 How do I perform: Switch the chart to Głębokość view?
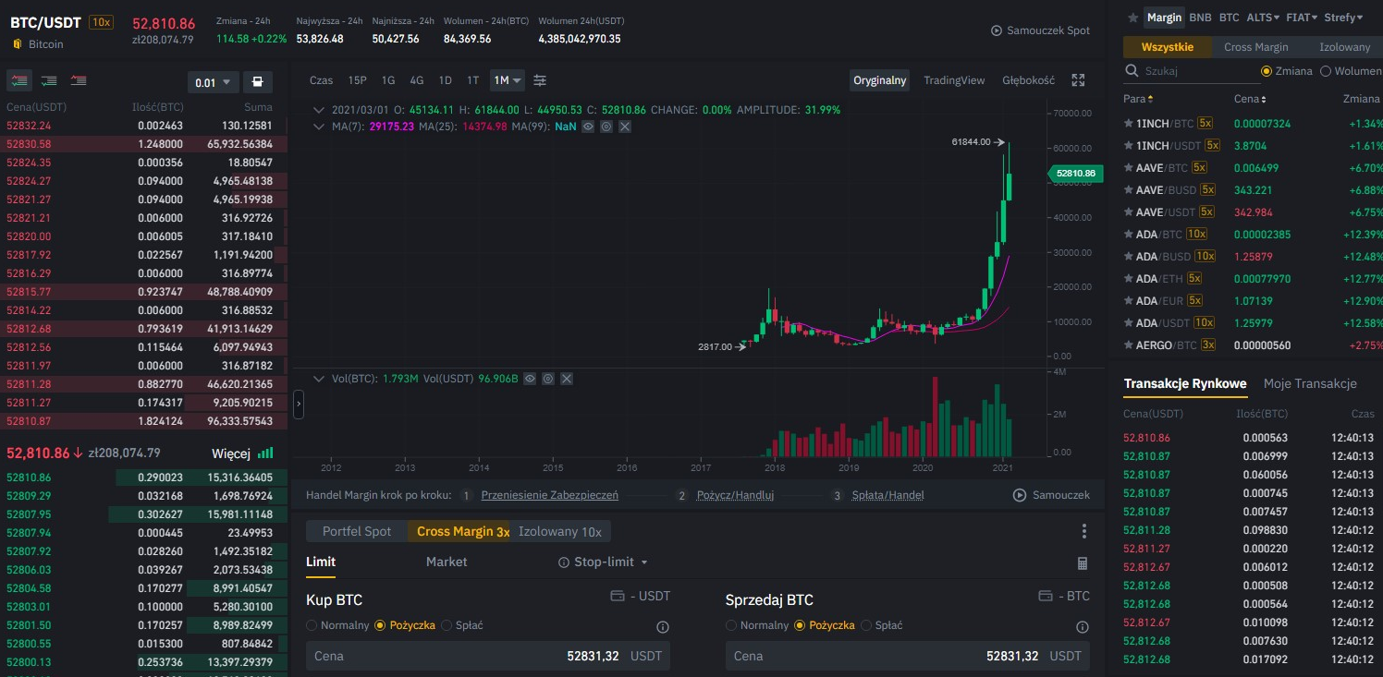[1028, 80]
